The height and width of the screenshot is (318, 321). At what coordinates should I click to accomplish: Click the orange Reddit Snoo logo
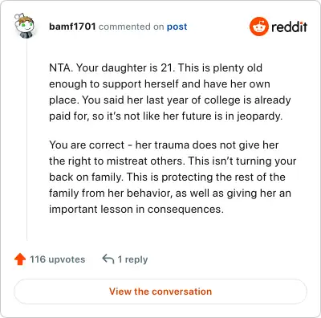coord(258,26)
